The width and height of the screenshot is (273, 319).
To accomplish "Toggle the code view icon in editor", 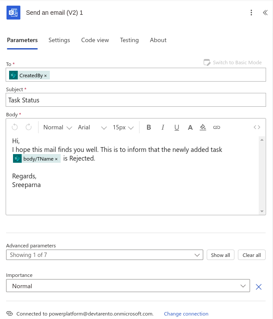I will pos(257,127).
